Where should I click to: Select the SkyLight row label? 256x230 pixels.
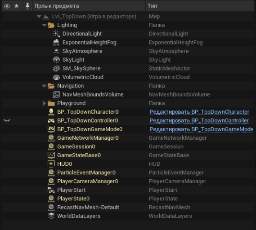coord(73,60)
